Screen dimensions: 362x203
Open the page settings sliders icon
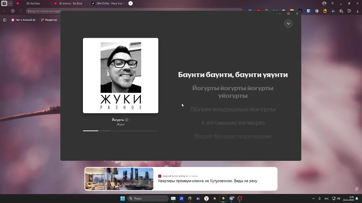pyautogui.click(x=357, y=189)
